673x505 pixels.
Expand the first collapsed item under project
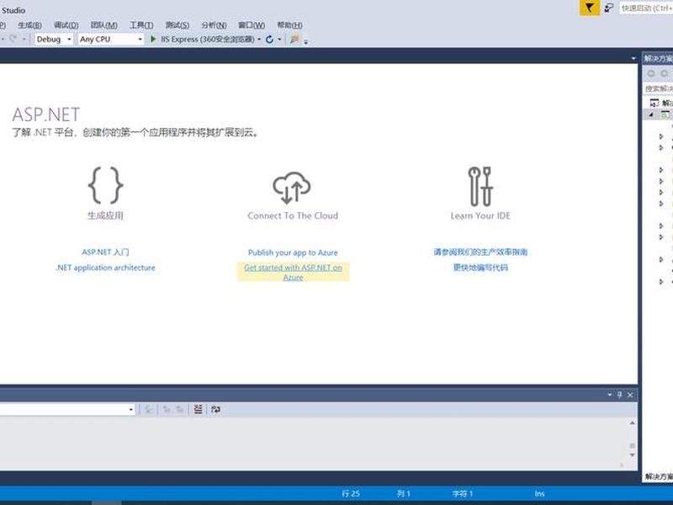[x=661, y=136]
